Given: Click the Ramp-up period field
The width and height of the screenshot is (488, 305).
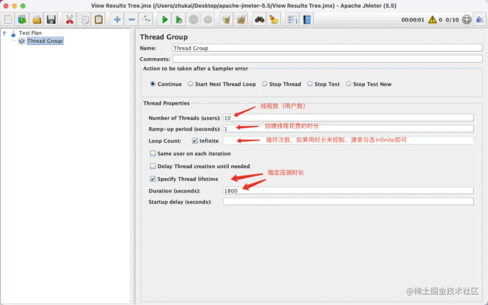Looking at the screenshot, I should 348,129.
